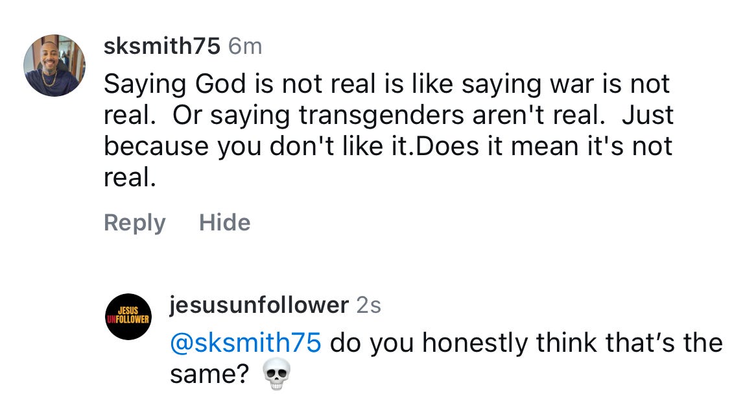The height and width of the screenshot is (394, 745).
Task: Click the word "because" in the comment
Action: point(156,147)
